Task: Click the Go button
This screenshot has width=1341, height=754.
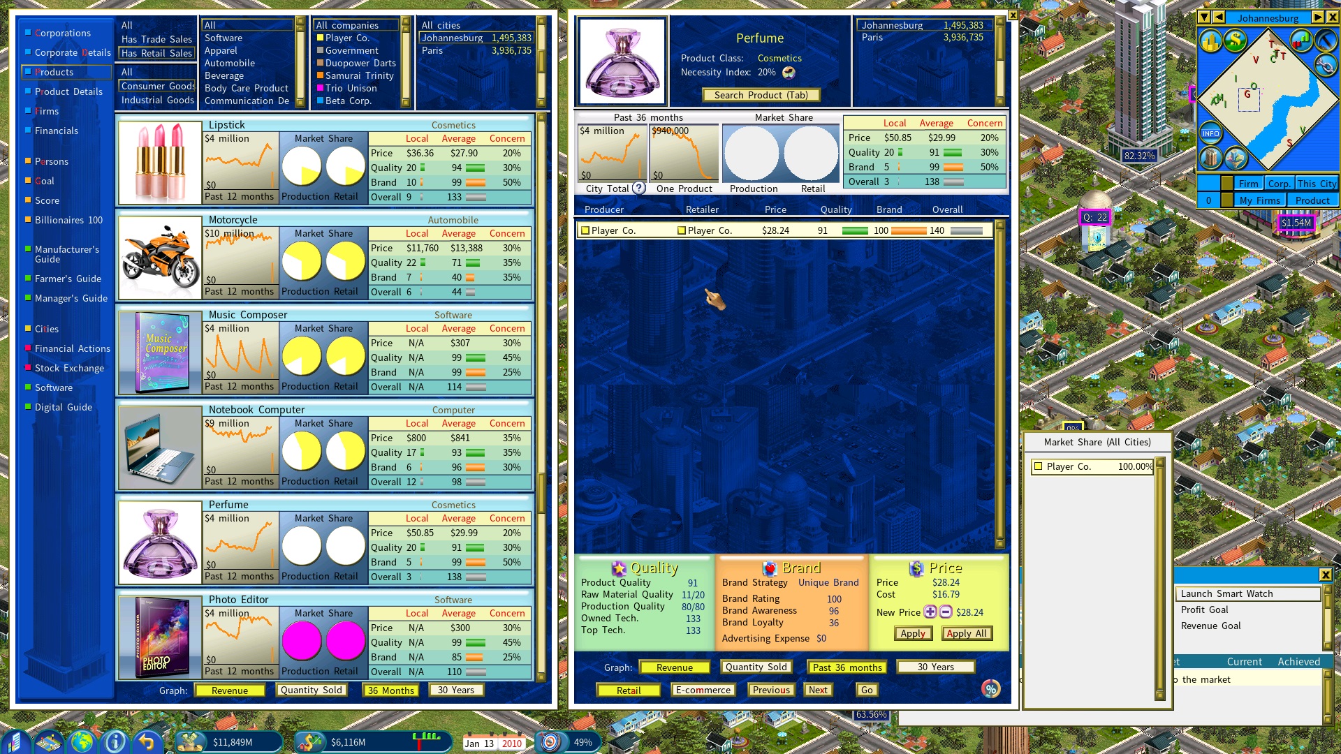Action: click(867, 690)
